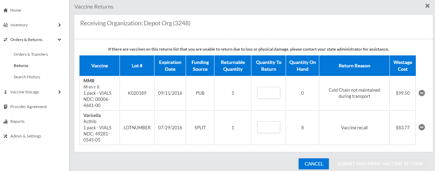Focus Quantity To Return field for MMR
This screenshot has width=435, height=171.
269,93
